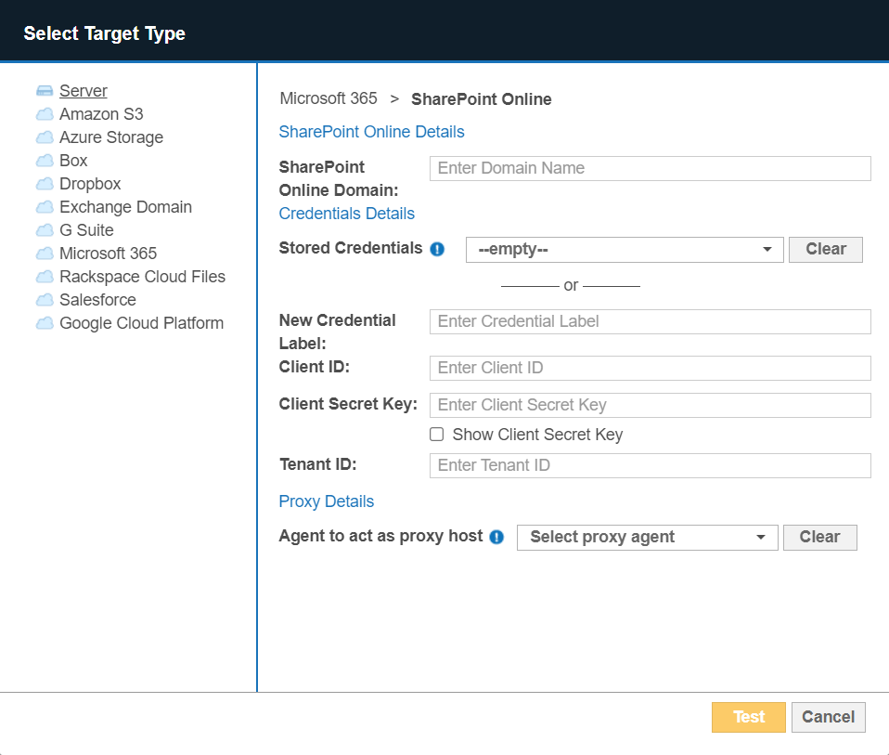Screen dimensions: 889x755
Task: Click the G Suite cloud icon
Action: click(x=45, y=229)
